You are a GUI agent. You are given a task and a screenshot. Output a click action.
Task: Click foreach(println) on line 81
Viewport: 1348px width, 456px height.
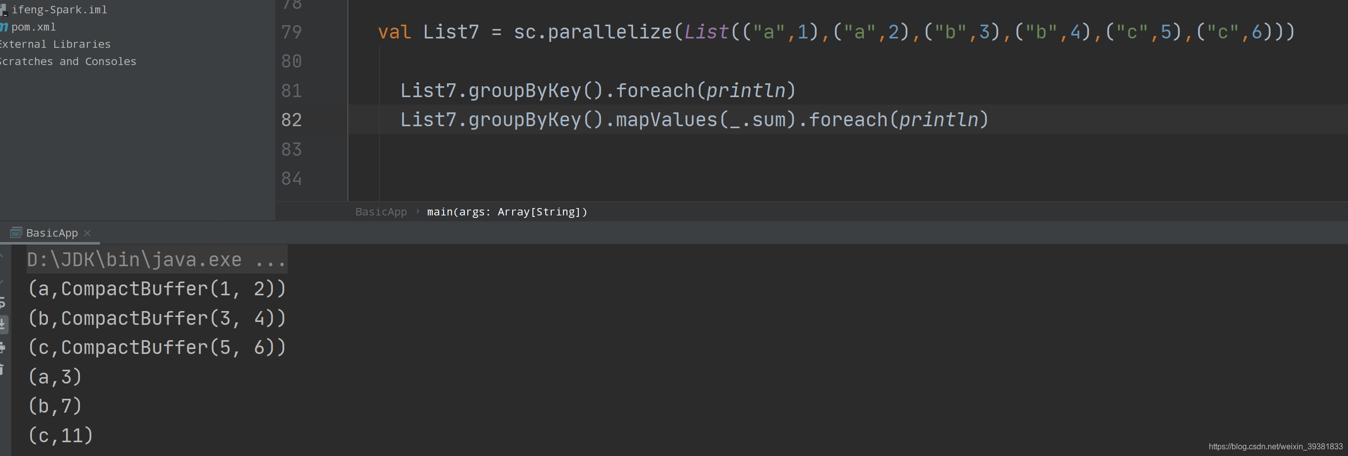706,91
